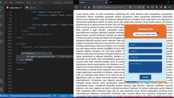Open page actions ellipsis menu

click(135, 7)
